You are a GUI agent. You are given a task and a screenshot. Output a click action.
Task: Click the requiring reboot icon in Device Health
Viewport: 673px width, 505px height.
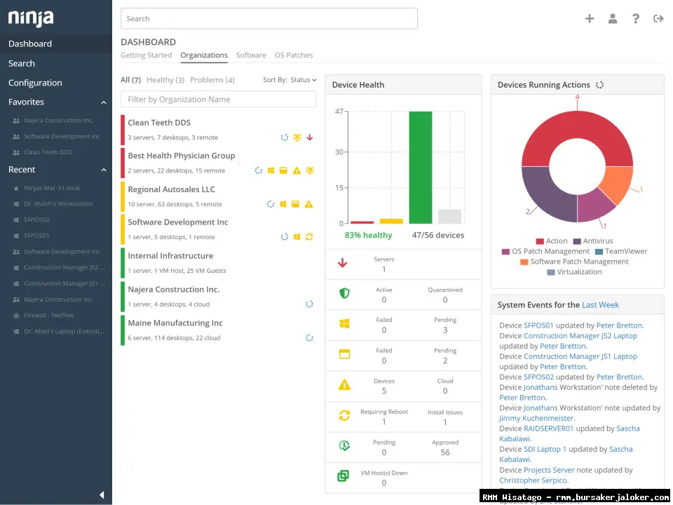click(x=344, y=415)
